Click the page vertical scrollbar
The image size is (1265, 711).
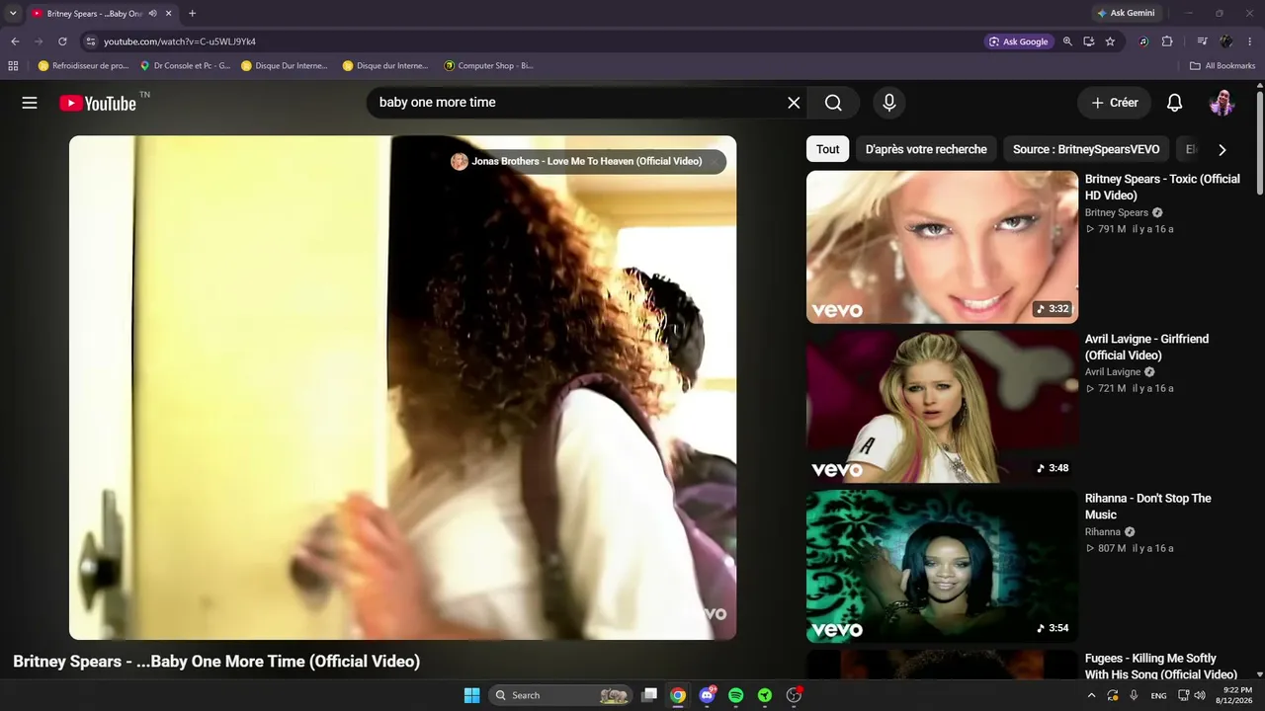(1260, 143)
